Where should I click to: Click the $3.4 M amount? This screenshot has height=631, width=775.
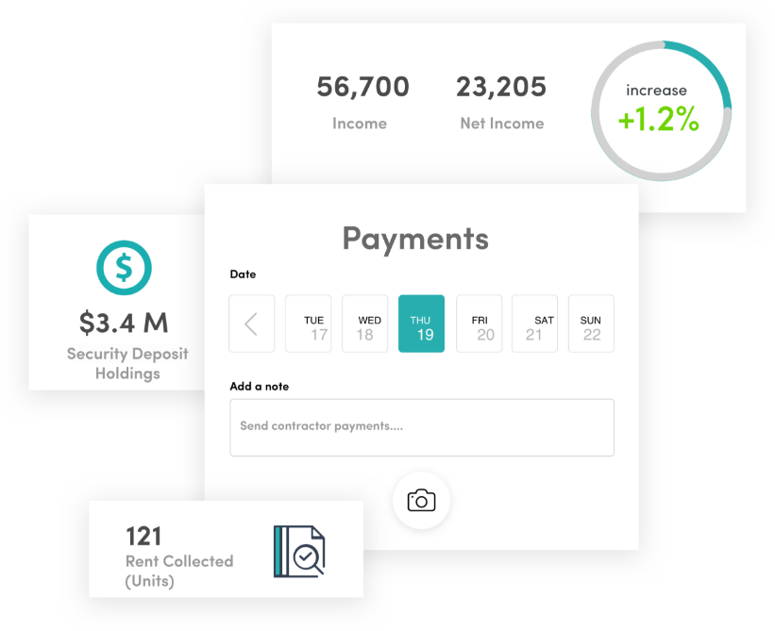pos(124,323)
